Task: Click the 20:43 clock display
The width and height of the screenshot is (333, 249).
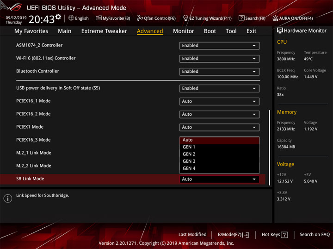Action: 42,20
